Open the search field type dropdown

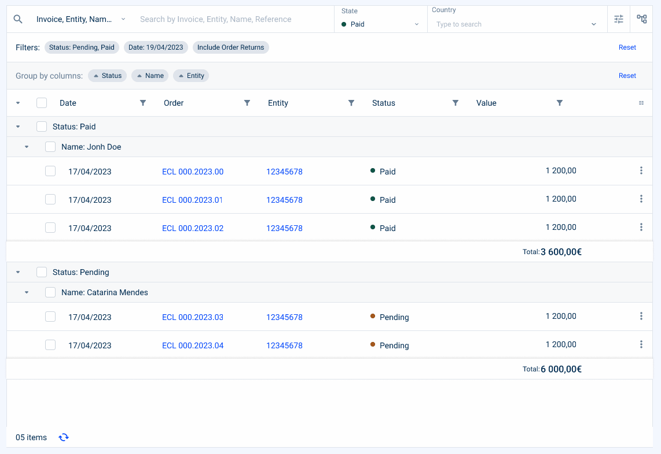click(80, 20)
